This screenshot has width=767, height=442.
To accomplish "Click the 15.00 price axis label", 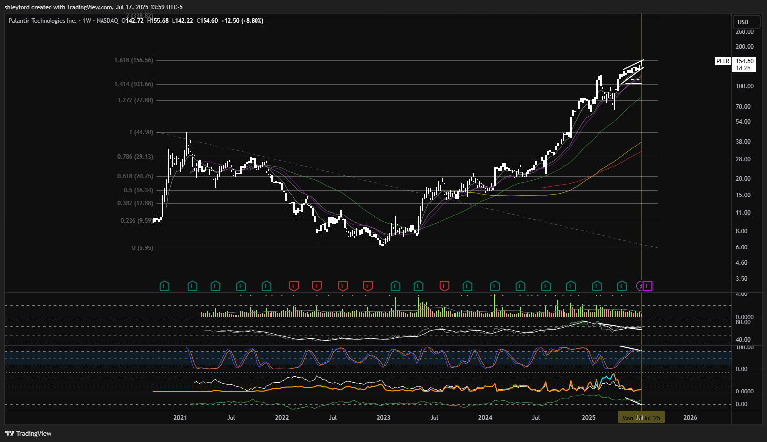I will 743,195.
